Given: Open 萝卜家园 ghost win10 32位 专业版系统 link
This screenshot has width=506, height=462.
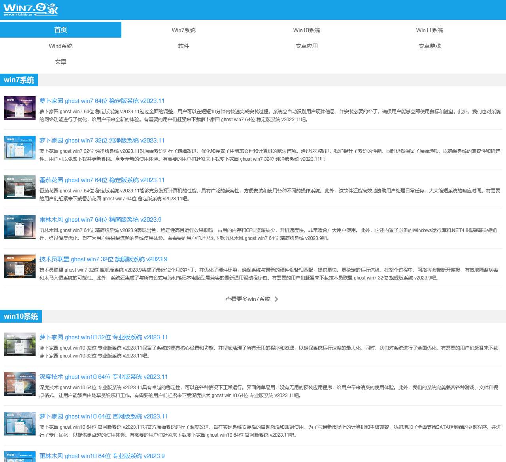Looking at the screenshot, I should click(x=104, y=337).
